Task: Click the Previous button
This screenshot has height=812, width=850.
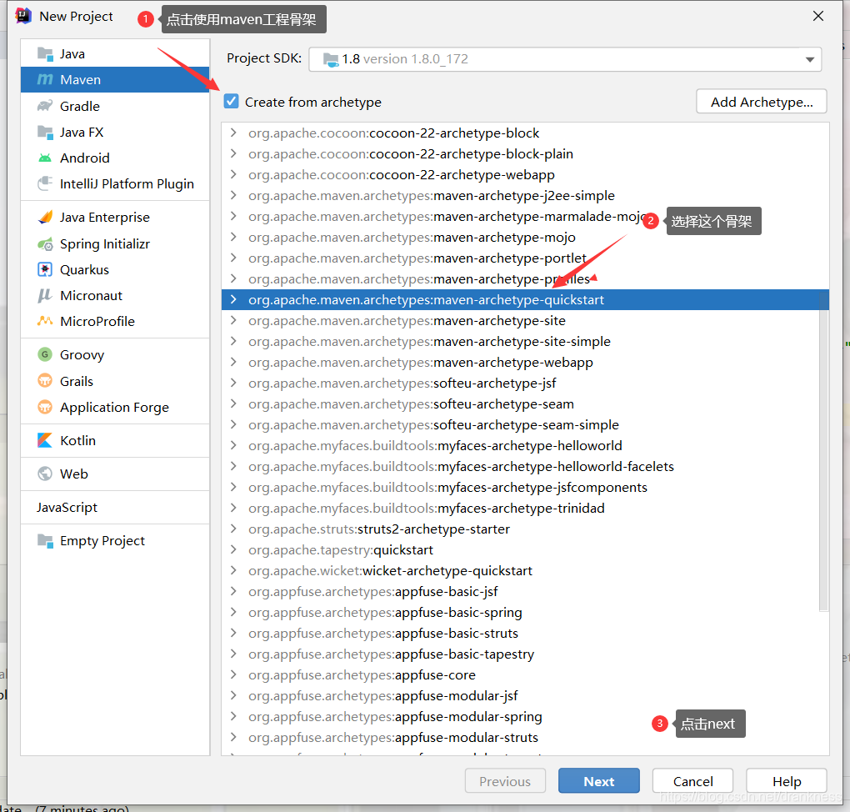Action: coord(505,781)
